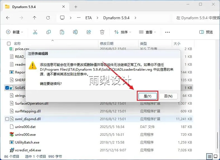Select the Repor application icon
The height and width of the screenshot is (160, 220).
pos(11,72)
